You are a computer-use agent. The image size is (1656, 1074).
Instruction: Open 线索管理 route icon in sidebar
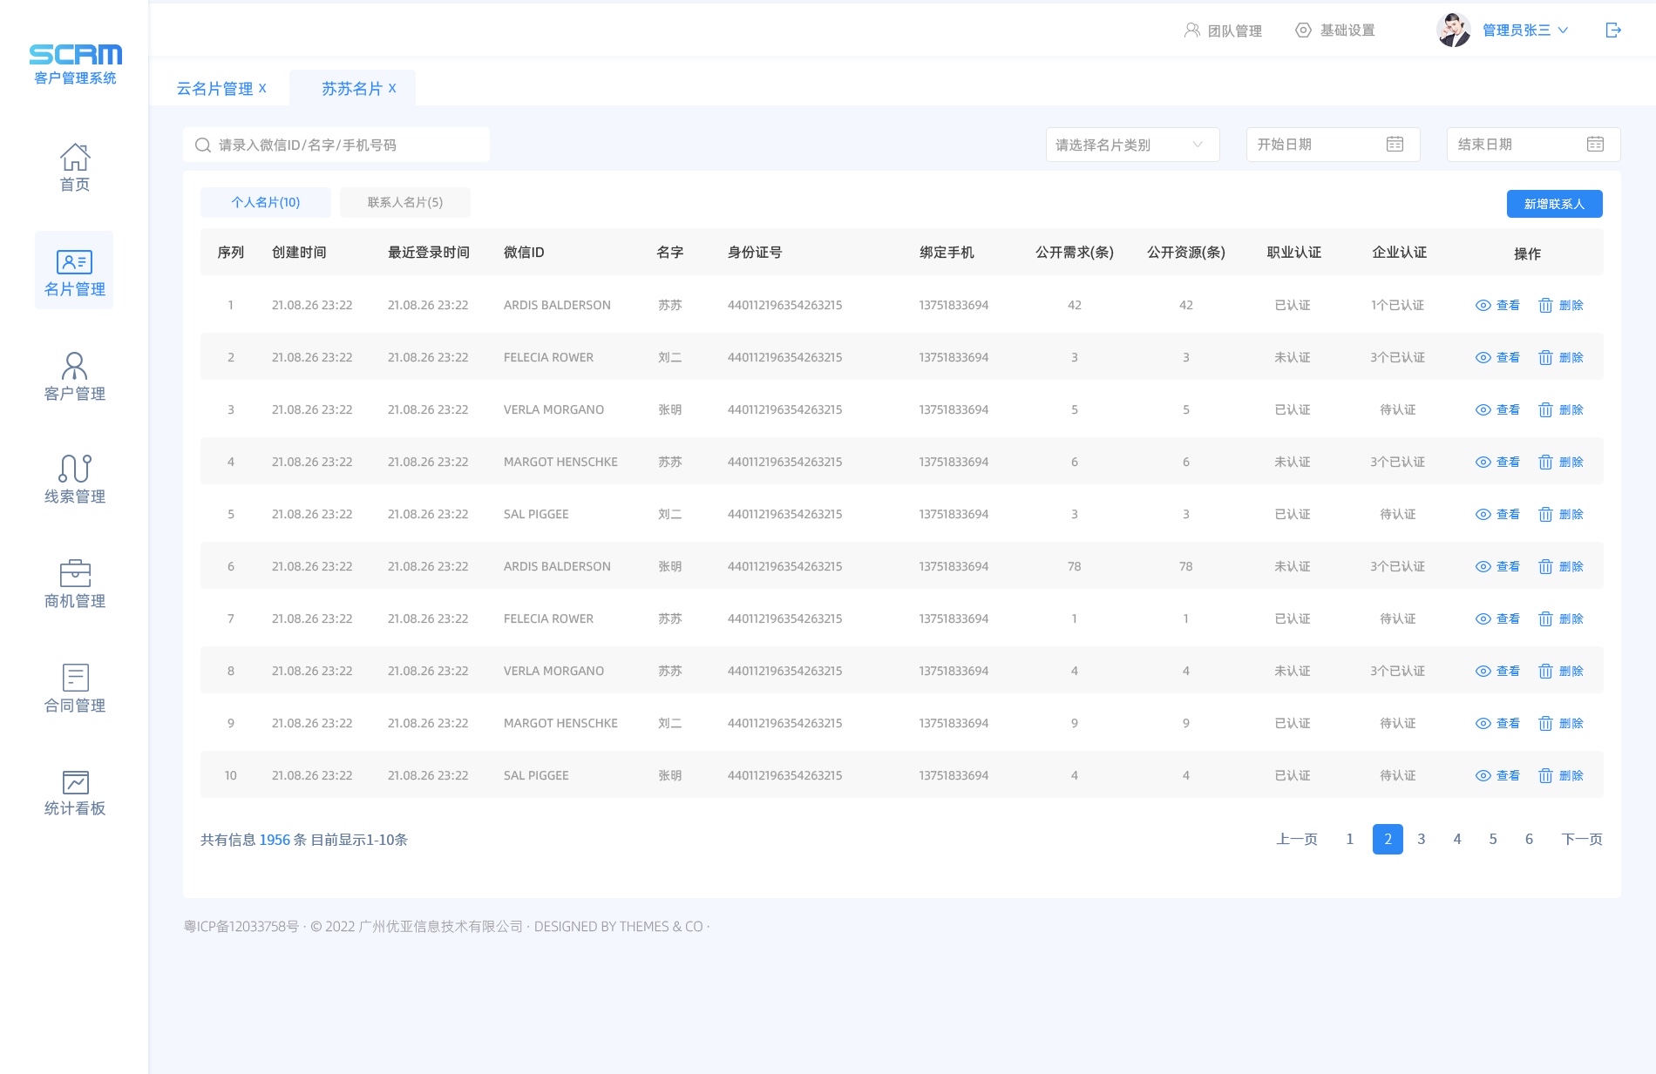[75, 469]
